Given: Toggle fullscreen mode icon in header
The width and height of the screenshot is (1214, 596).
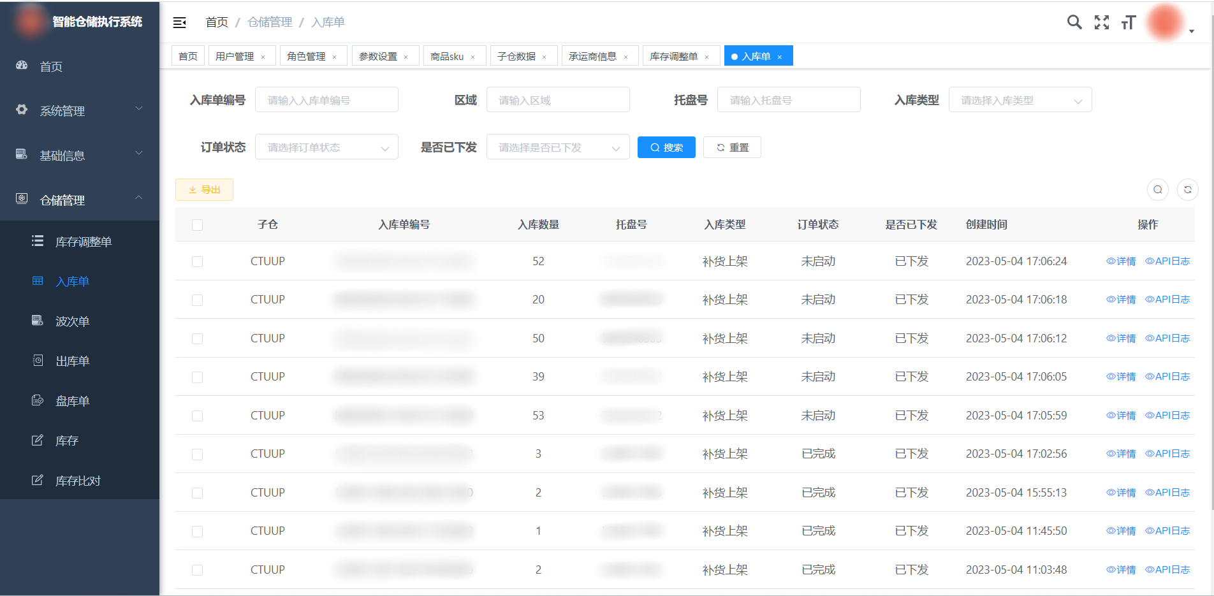Looking at the screenshot, I should (1102, 22).
